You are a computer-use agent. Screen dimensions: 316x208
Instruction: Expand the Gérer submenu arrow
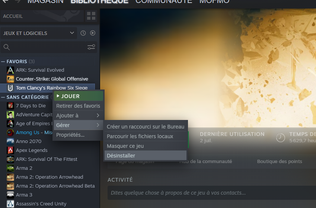coord(98,125)
